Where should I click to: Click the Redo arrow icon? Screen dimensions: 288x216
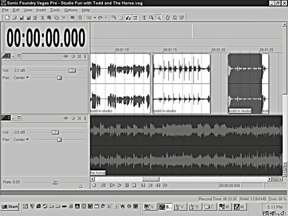point(100,18)
